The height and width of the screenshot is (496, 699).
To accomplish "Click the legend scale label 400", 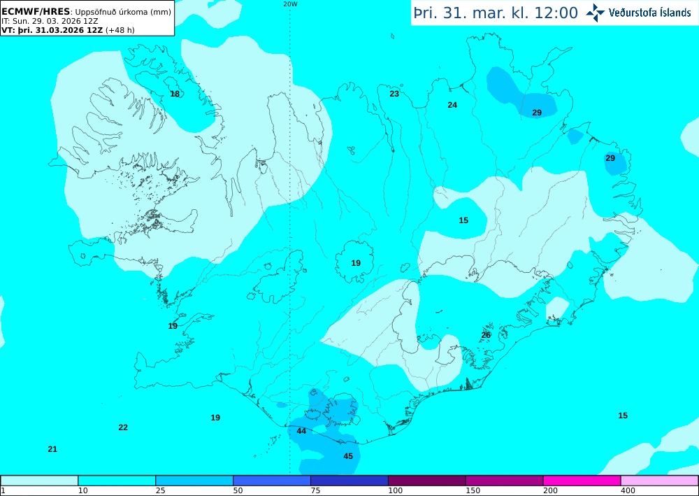I will point(628,490).
